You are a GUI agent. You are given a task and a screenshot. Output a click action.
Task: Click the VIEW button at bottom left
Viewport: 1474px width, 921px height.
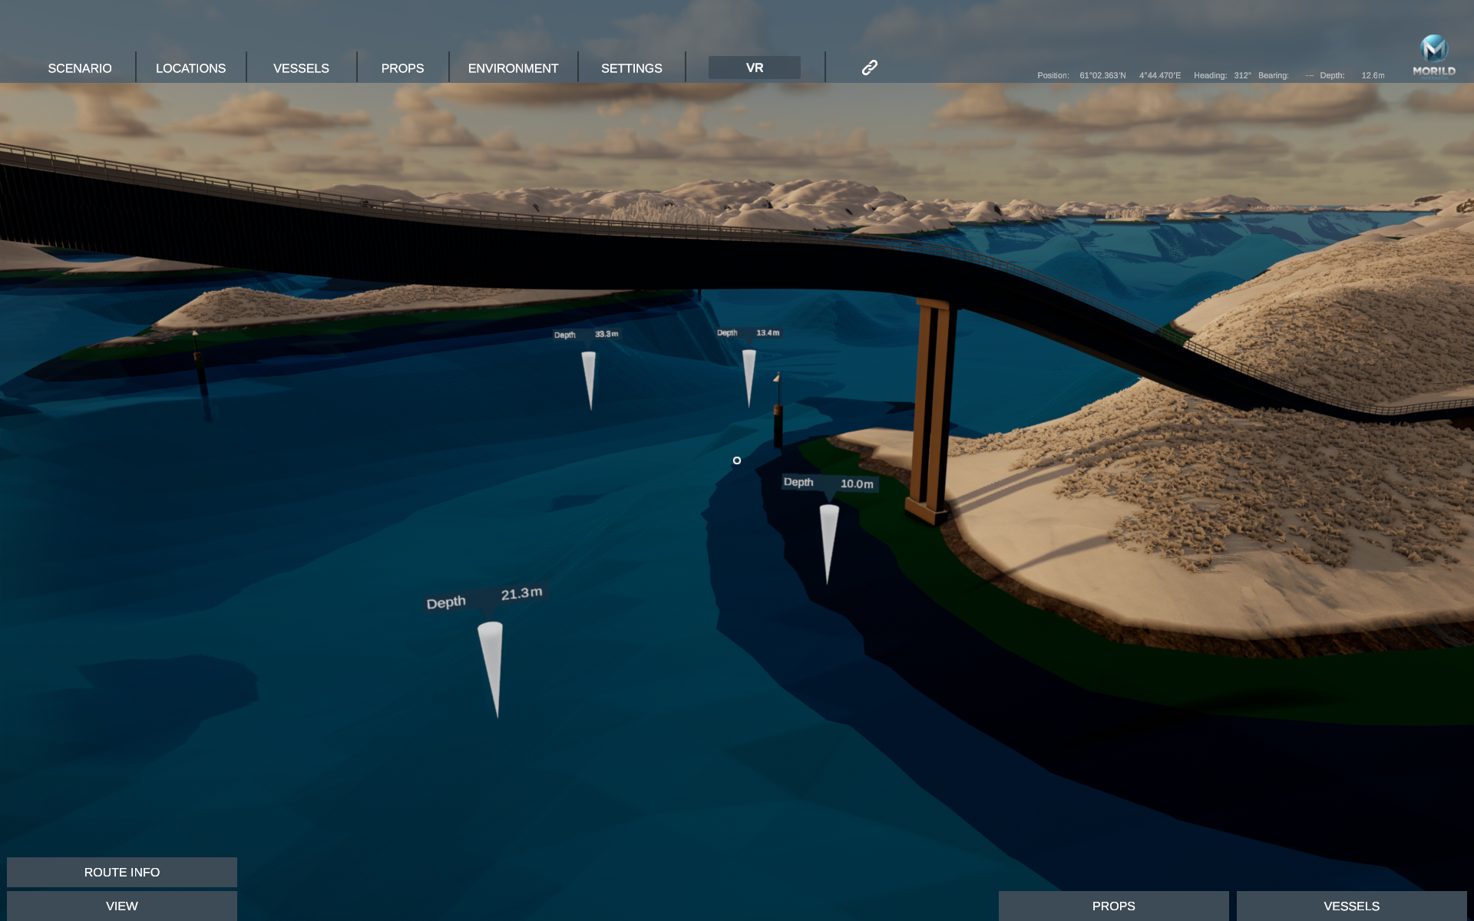point(121,906)
